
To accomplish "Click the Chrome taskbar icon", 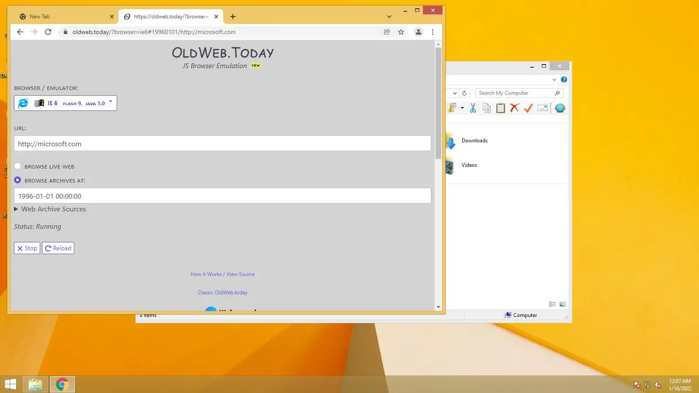I will point(62,384).
